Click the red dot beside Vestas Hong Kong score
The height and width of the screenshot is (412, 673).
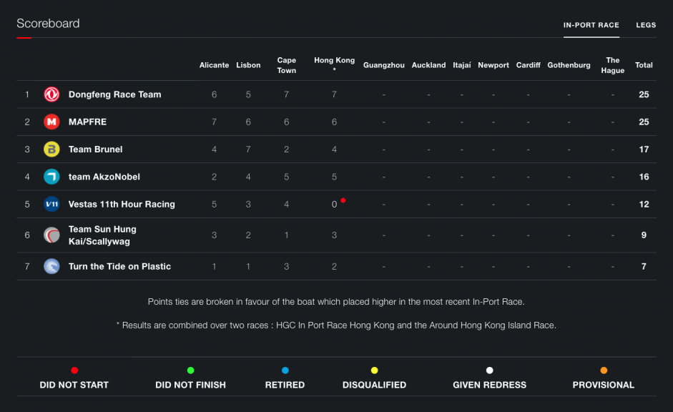coord(343,200)
